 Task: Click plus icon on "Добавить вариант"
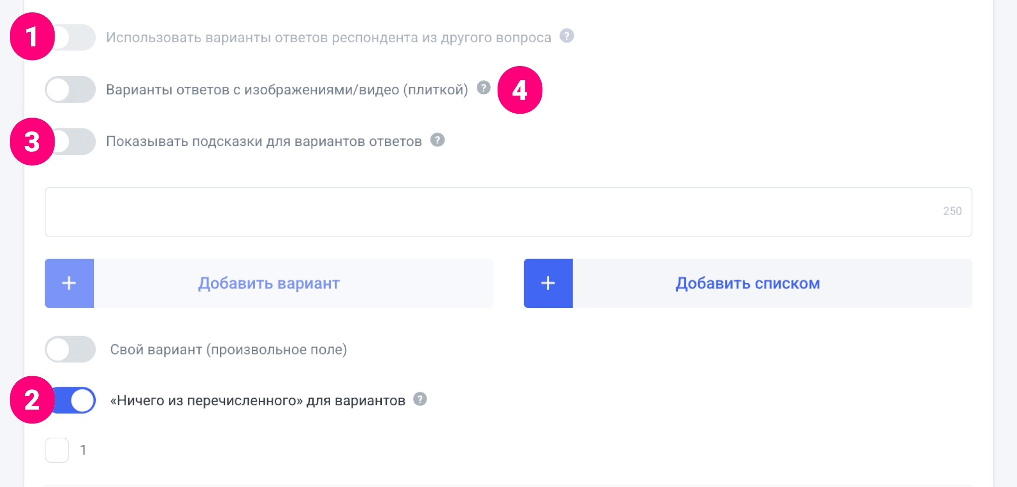(x=69, y=283)
